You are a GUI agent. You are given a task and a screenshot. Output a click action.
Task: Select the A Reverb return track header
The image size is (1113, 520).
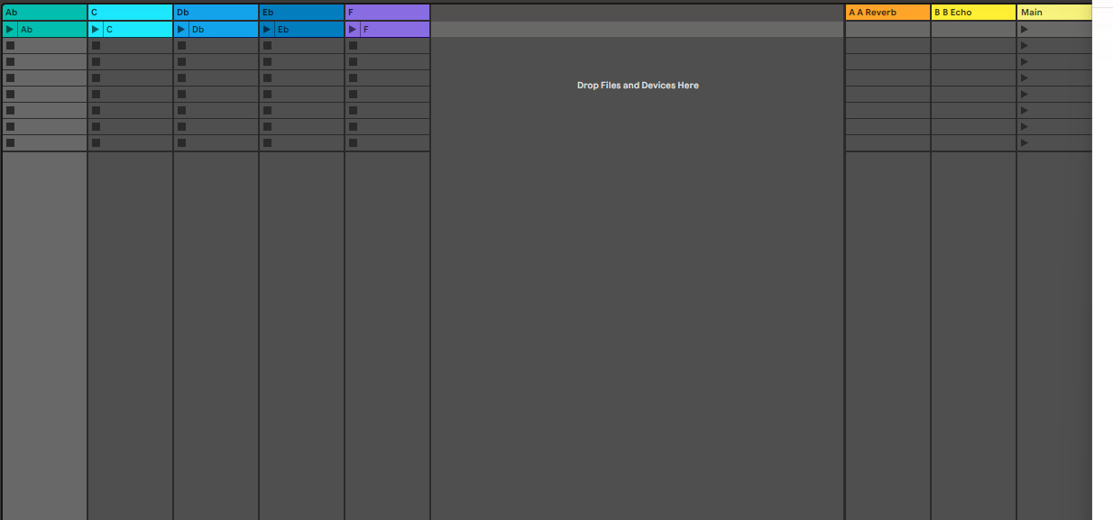click(x=888, y=13)
